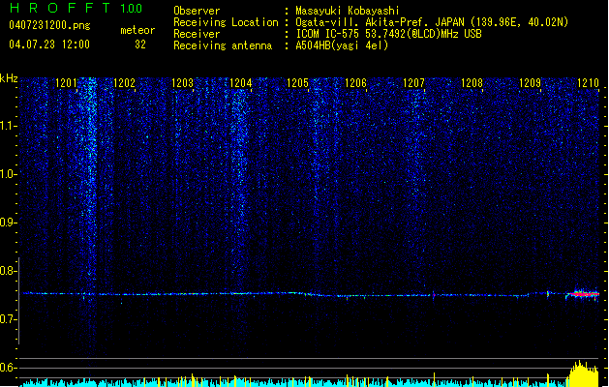Select the 0.6 kHz axis label
This screenshot has width=609, height=387.
[x=8, y=368]
